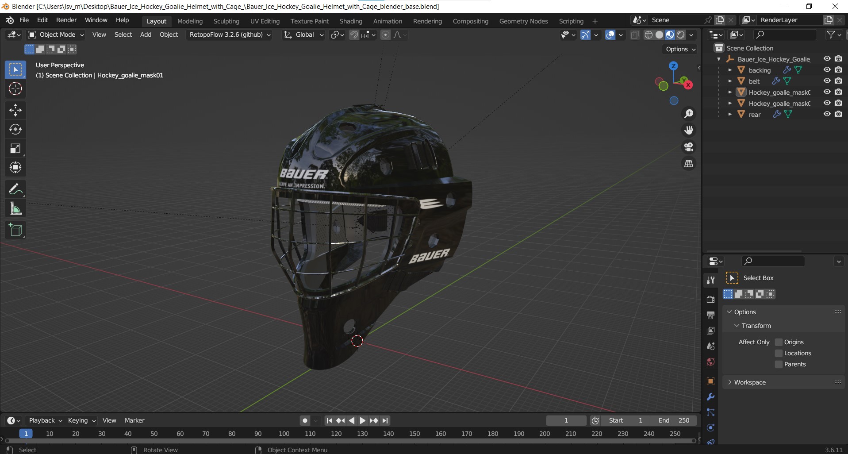This screenshot has width=848, height=454.
Task: Play the animation forward
Action: coord(363,421)
